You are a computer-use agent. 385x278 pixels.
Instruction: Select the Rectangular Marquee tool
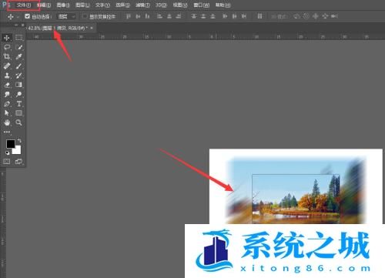[x=18, y=38]
